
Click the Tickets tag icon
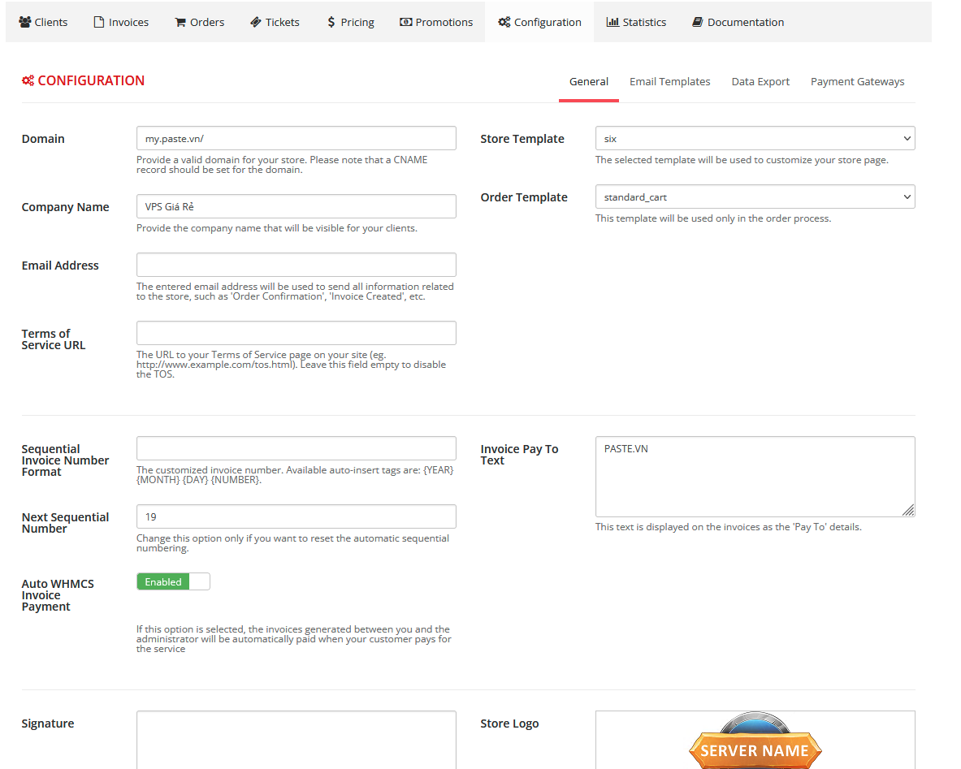pos(256,22)
